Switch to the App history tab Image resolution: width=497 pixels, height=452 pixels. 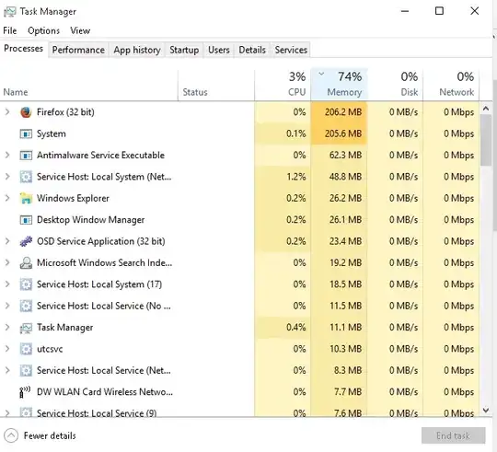pyautogui.click(x=137, y=50)
